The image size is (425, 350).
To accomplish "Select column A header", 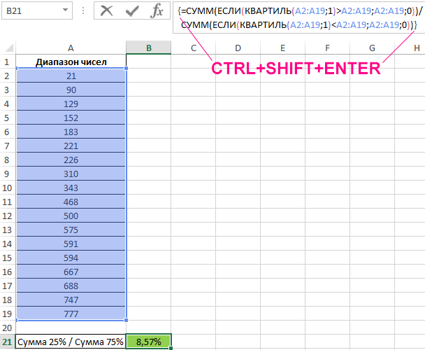I will click(x=71, y=48).
